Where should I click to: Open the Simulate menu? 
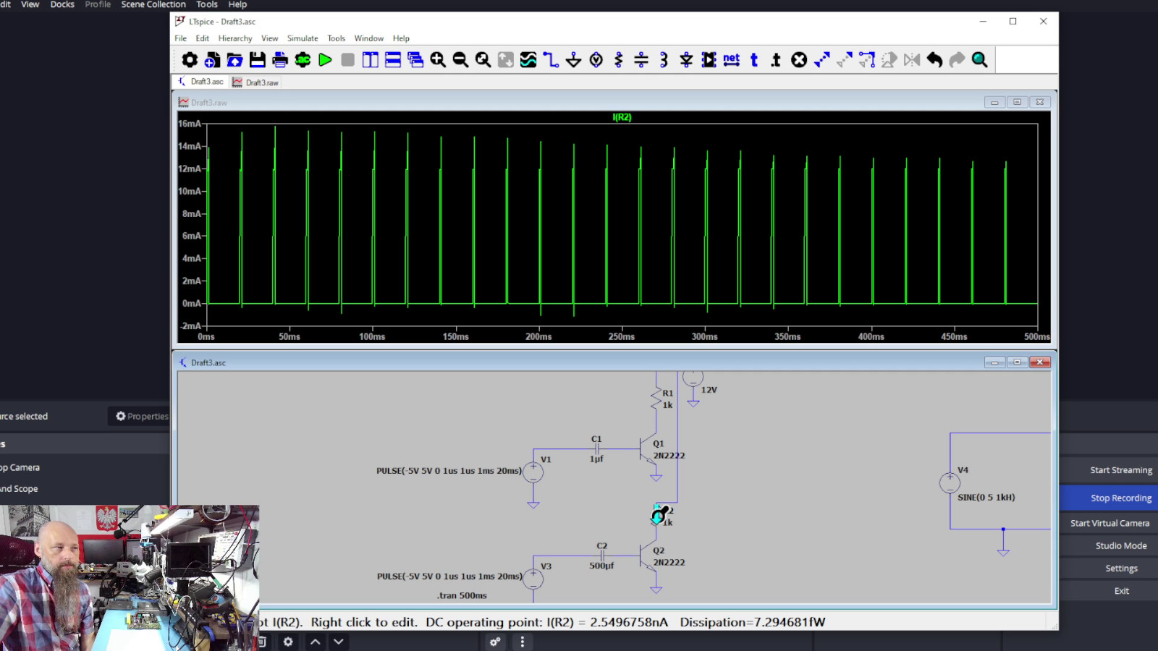coord(302,38)
